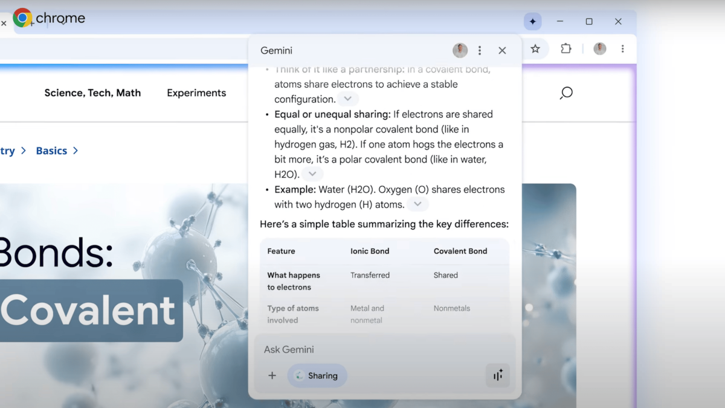Toggle the Sharing chip in Gemini
The width and height of the screenshot is (725, 408).
point(317,376)
